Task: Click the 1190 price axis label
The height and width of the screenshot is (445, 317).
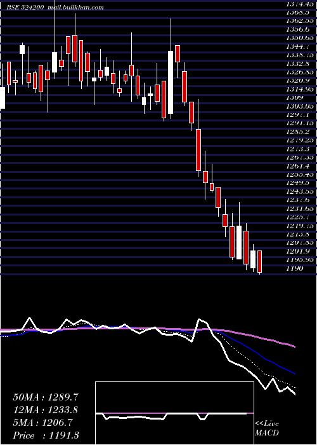Action: coord(295,268)
